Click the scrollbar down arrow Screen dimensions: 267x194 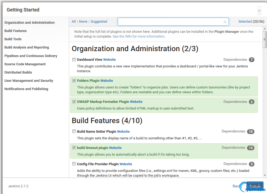coord(265,175)
